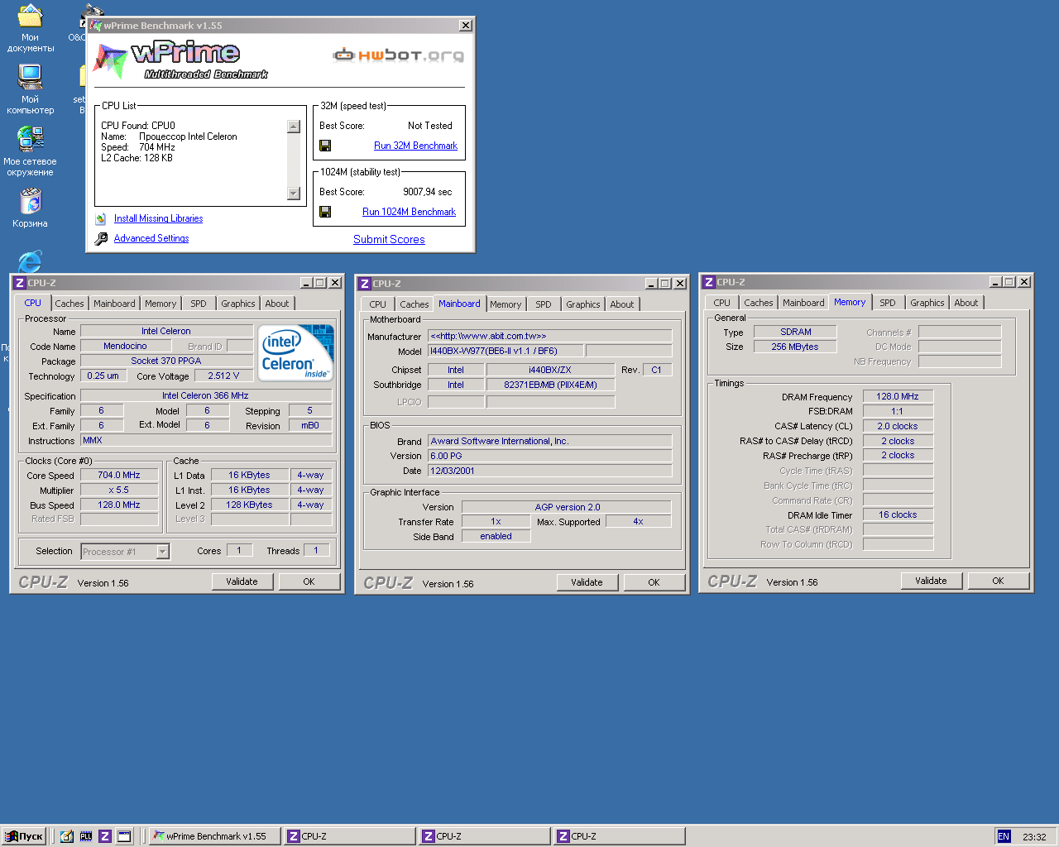Click the Best Score 9007,94 sec text
Viewport: 1059px width, 847px height.
pos(427,192)
